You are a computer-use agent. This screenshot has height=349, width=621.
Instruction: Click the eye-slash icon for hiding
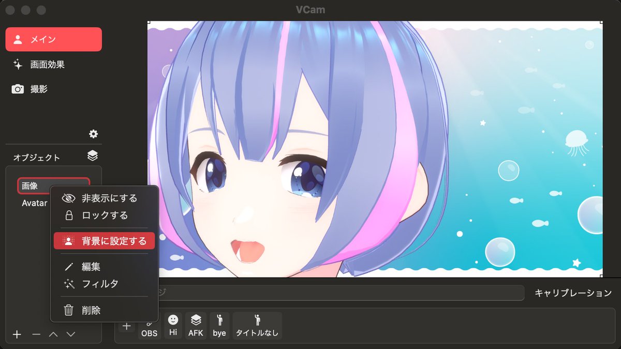[x=68, y=198]
